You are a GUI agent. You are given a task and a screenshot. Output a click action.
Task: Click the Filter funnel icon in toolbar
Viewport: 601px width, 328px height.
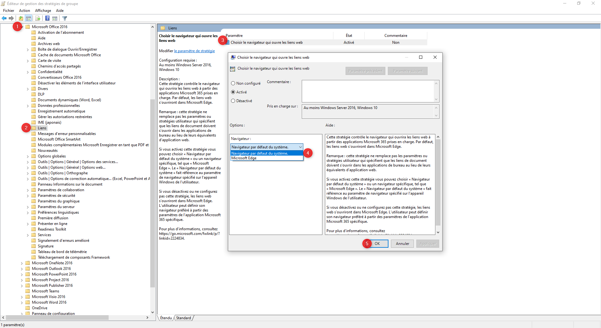pyautogui.click(x=65, y=18)
